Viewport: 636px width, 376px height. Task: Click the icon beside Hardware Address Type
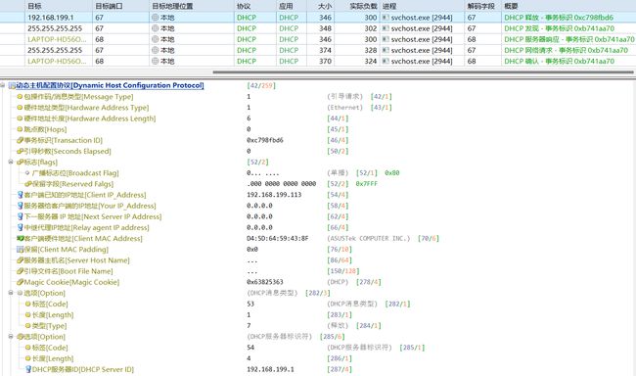tap(20, 108)
